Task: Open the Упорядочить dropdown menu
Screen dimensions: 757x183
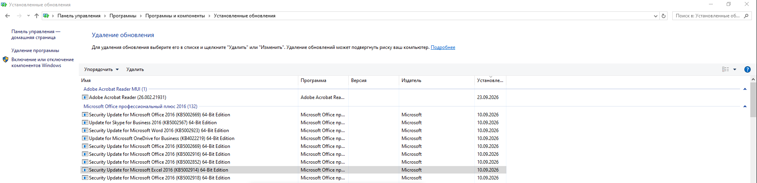Action: tap(101, 69)
